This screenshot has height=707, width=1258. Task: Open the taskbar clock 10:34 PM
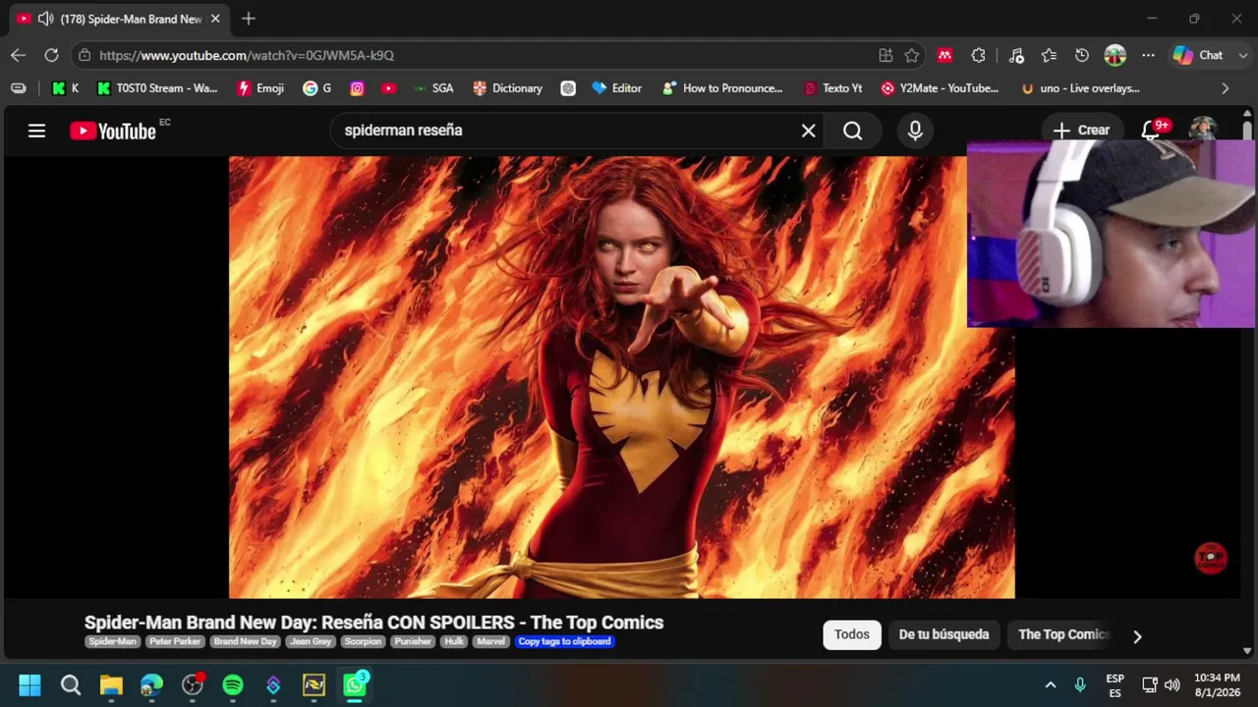click(1217, 684)
